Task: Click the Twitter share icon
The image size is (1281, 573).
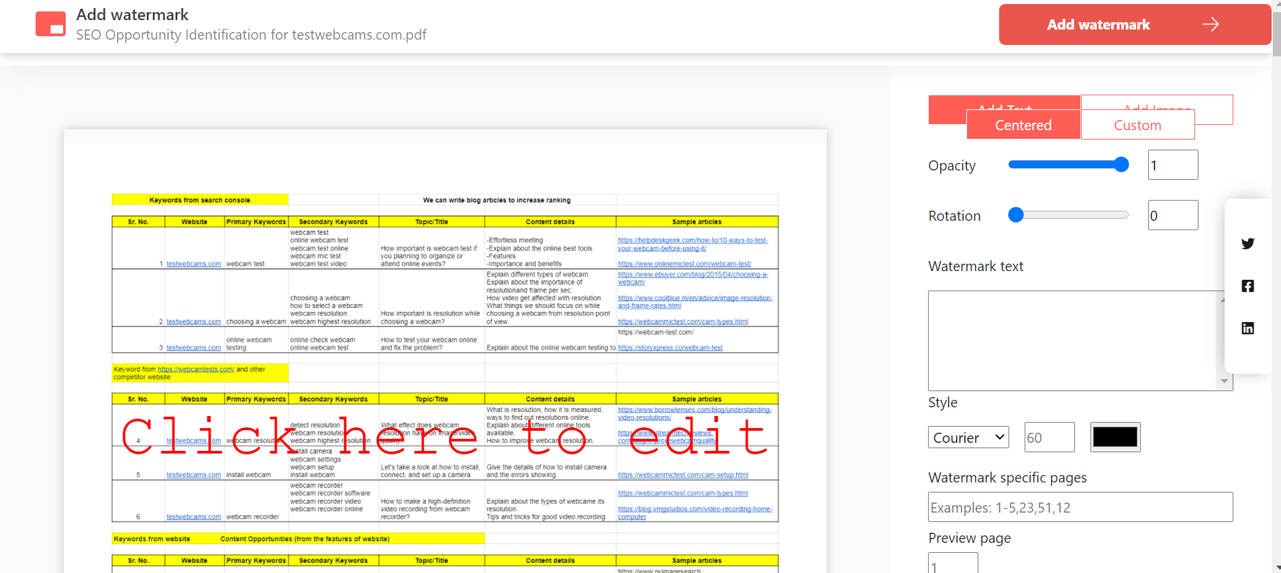Action: [1247, 244]
